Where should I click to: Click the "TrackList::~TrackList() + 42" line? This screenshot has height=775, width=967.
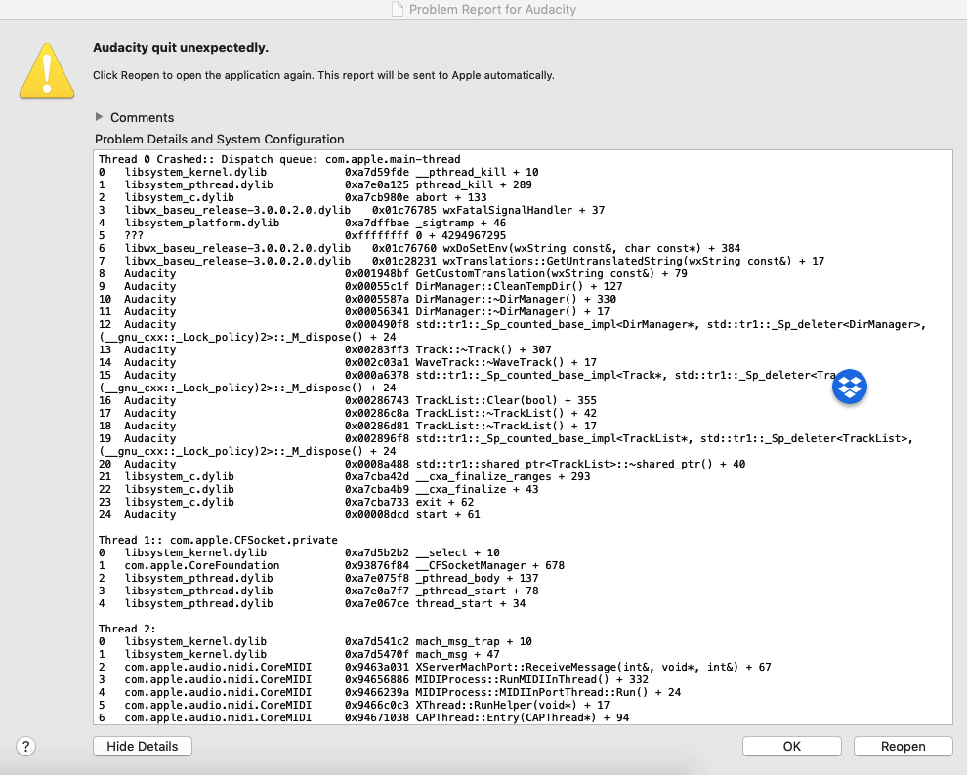click(x=347, y=414)
